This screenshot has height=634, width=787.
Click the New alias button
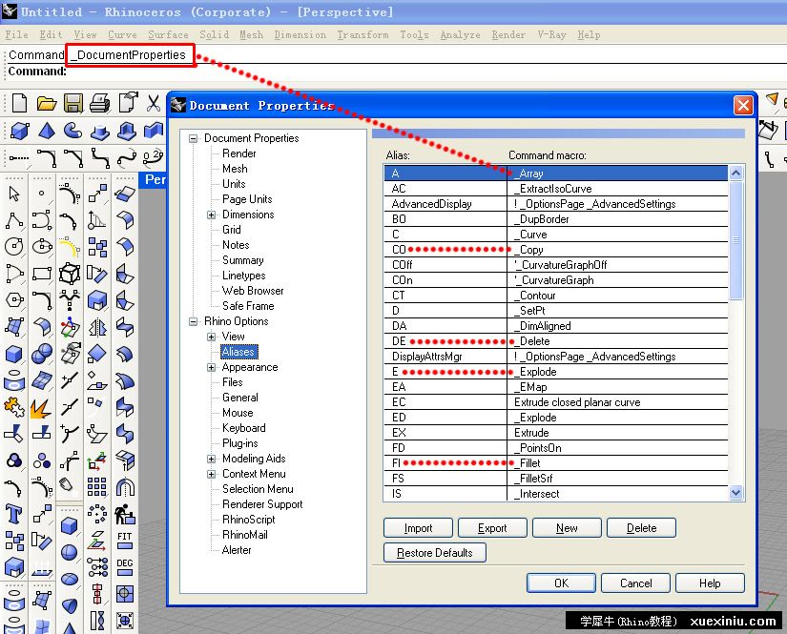pos(567,527)
